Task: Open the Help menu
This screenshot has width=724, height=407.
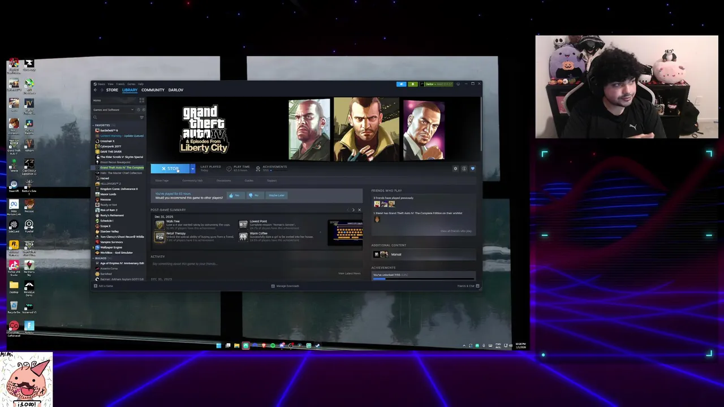Action: click(141, 84)
